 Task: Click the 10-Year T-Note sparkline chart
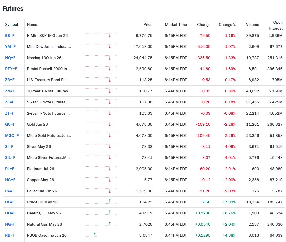[x=101, y=91]
